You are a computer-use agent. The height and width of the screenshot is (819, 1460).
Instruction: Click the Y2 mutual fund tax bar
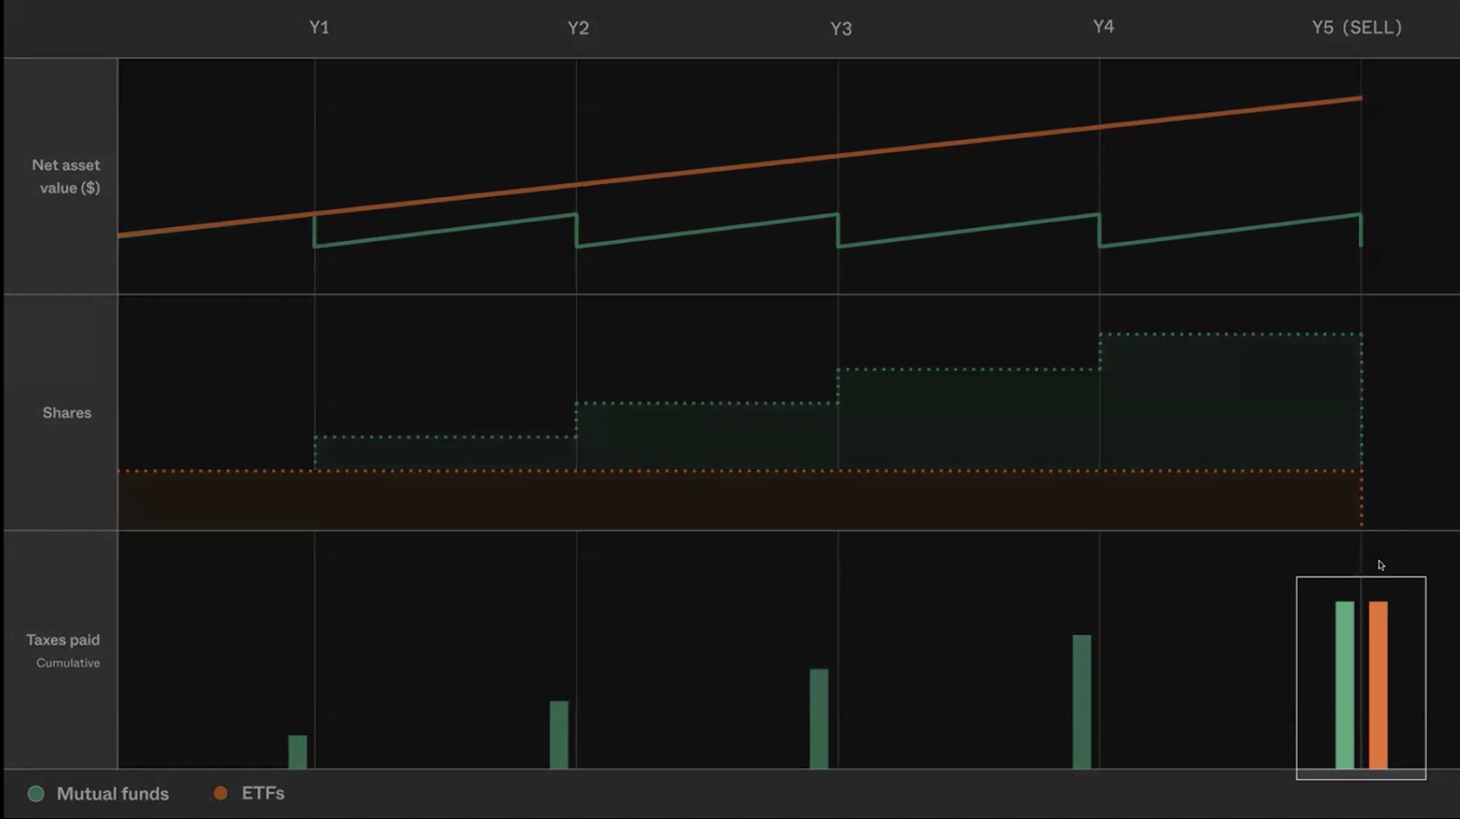tap(558, 734)
